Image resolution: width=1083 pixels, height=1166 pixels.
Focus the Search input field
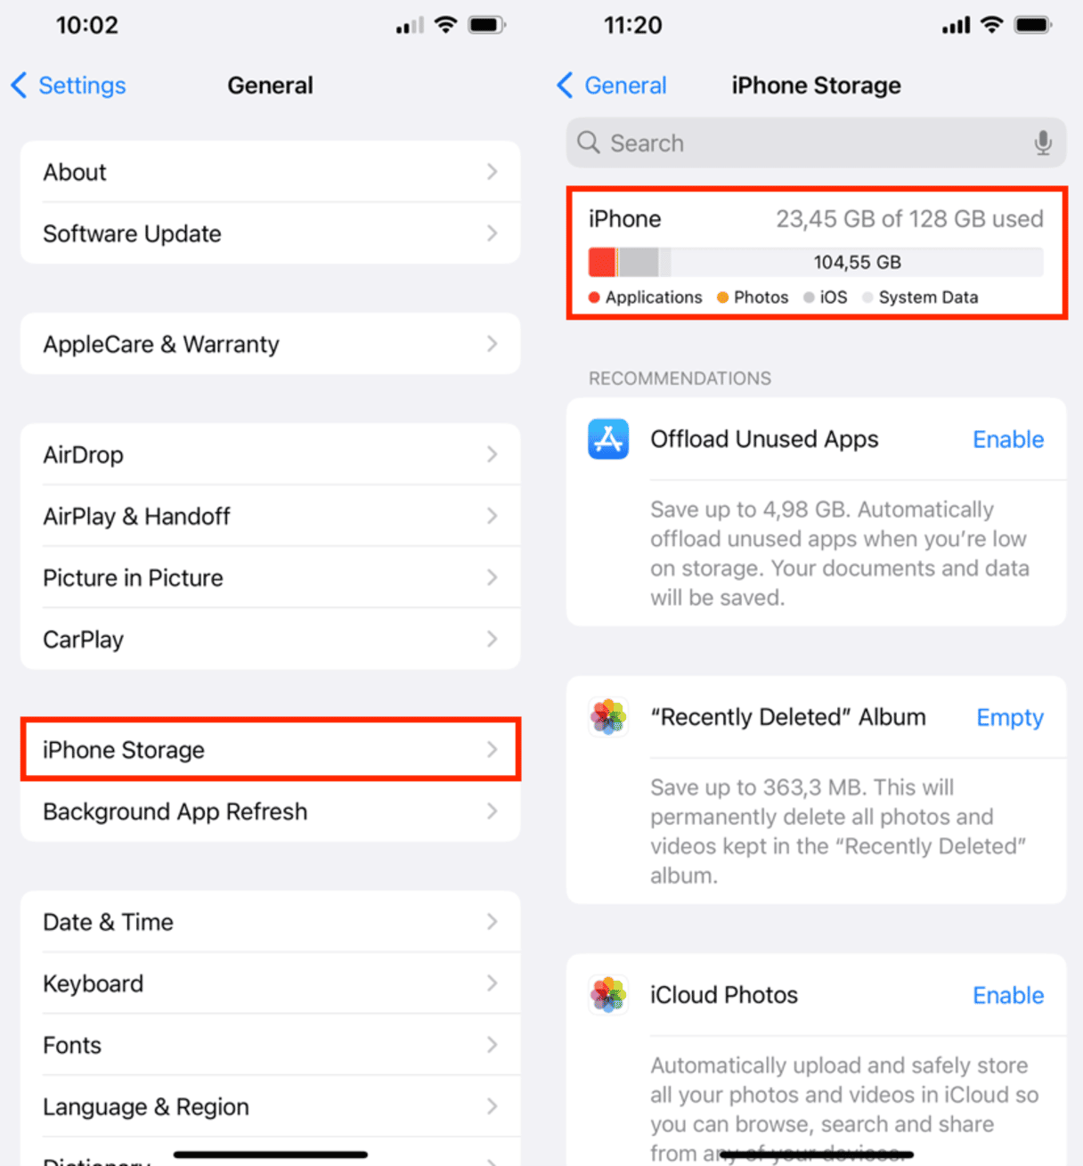tap(816, 143)
